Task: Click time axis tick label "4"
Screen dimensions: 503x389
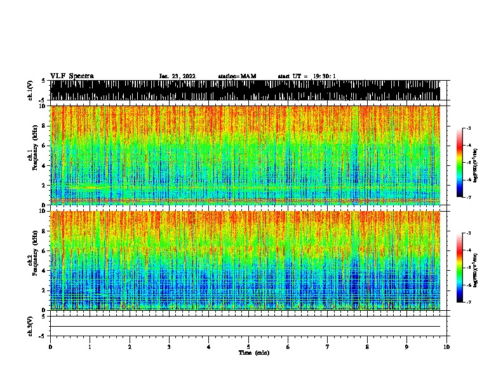Action: [x=209, y=346]
